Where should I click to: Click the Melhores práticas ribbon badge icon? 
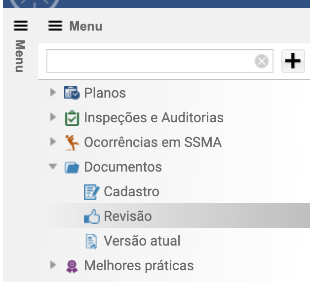pos(72,266)
